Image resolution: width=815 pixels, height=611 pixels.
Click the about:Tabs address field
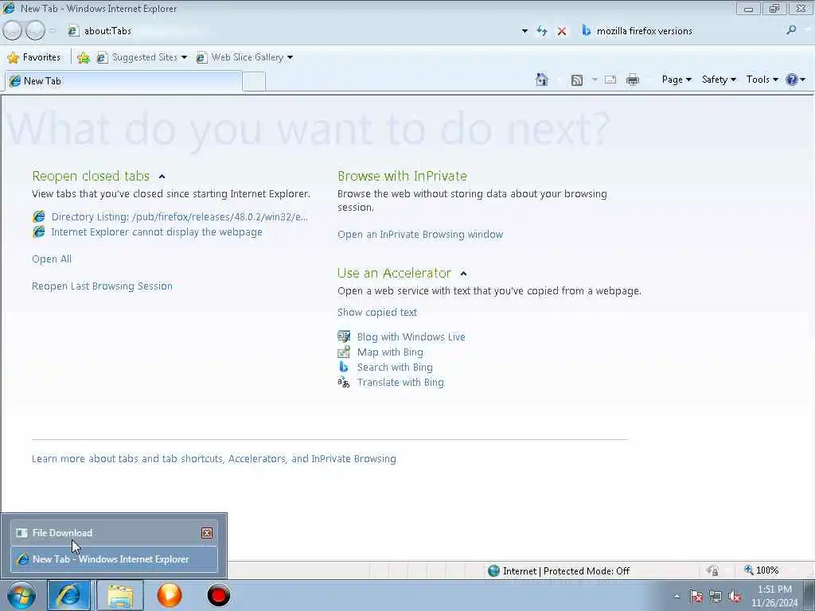(x=291, y=31)
